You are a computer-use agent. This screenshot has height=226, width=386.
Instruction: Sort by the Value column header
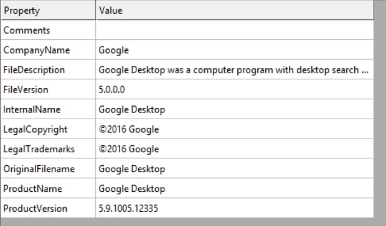click(x=235, y=11)
